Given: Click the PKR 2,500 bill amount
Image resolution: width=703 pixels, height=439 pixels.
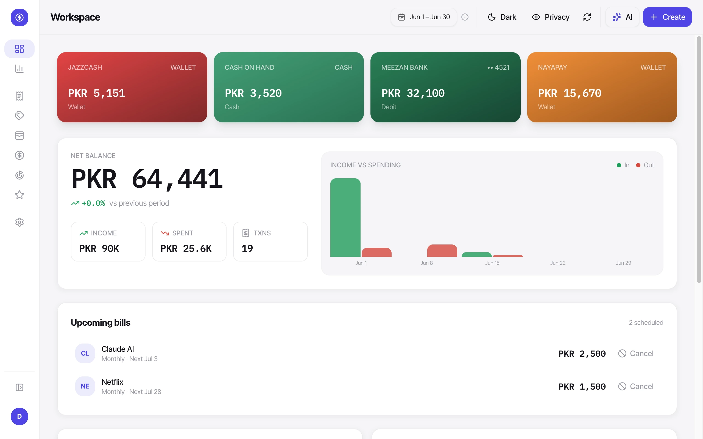Looking at the screenshot, I should pyautogui.click(x=582, y=354).
